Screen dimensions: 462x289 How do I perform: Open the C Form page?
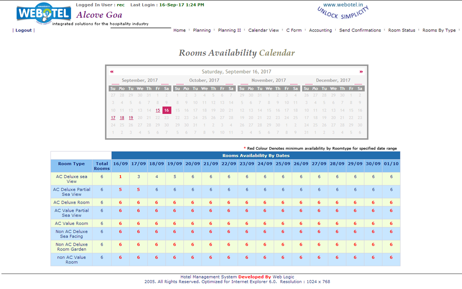pyautogui.click(x=294, y=30)
